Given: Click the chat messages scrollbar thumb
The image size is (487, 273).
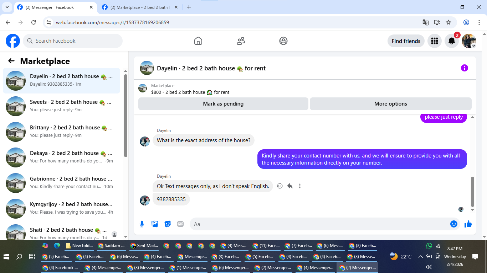Looking at the screenshot, I should pyautogui.click(x=473, y=192).
